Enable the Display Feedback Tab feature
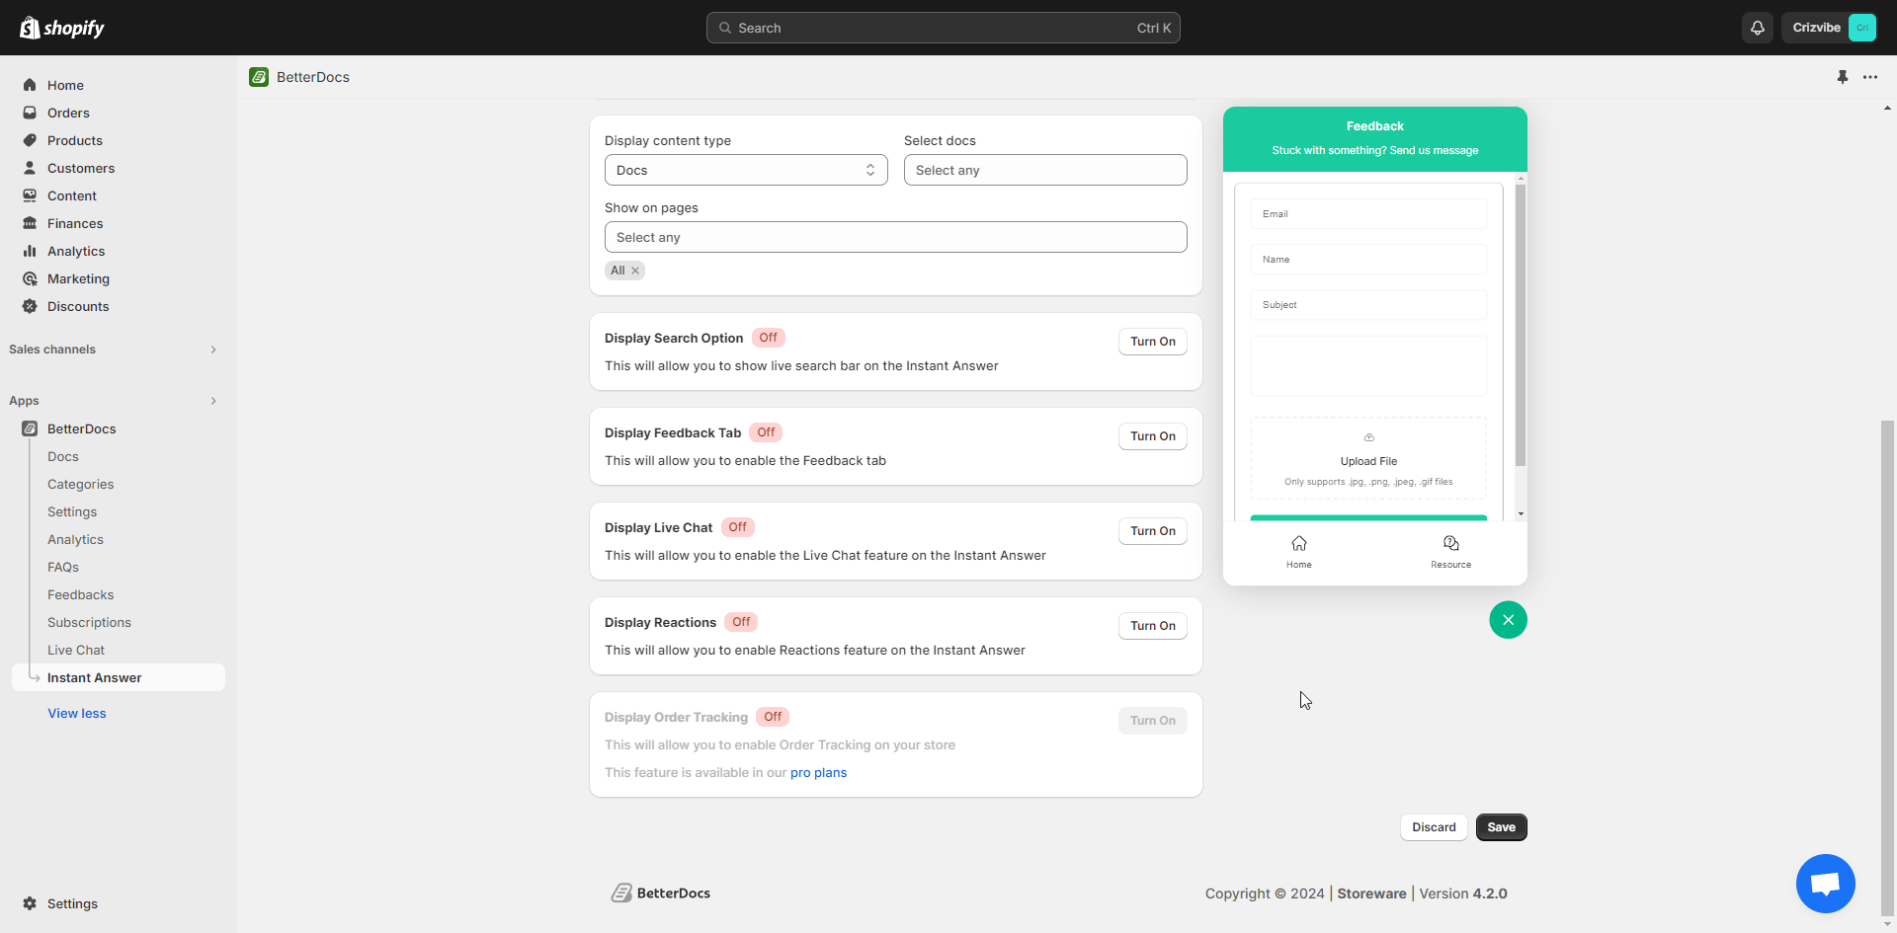This screenshot has height=933, width=1897. pos(1152,435)
